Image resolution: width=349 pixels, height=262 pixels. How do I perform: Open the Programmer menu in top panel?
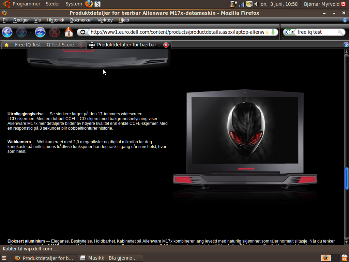[x=26, y=4]
